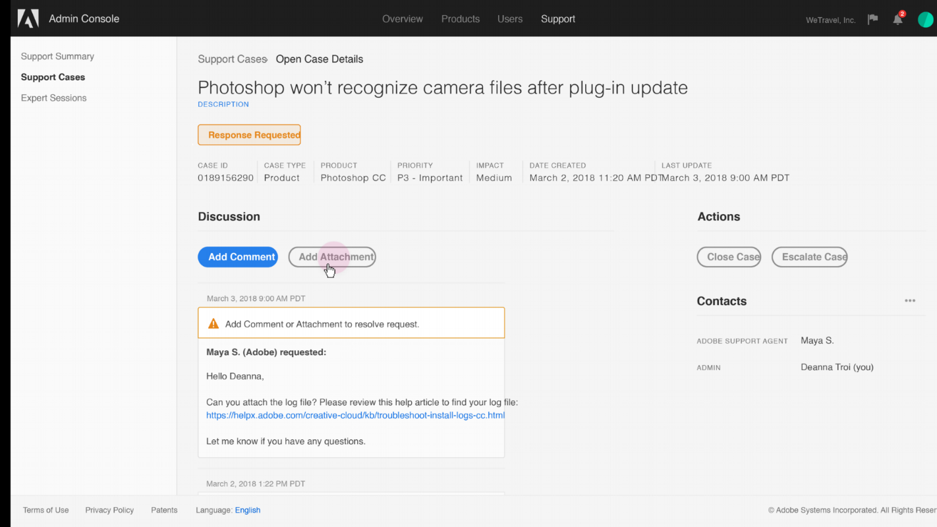
Task: Click the Support Cases breadcrumb
Action: [232, 59]
